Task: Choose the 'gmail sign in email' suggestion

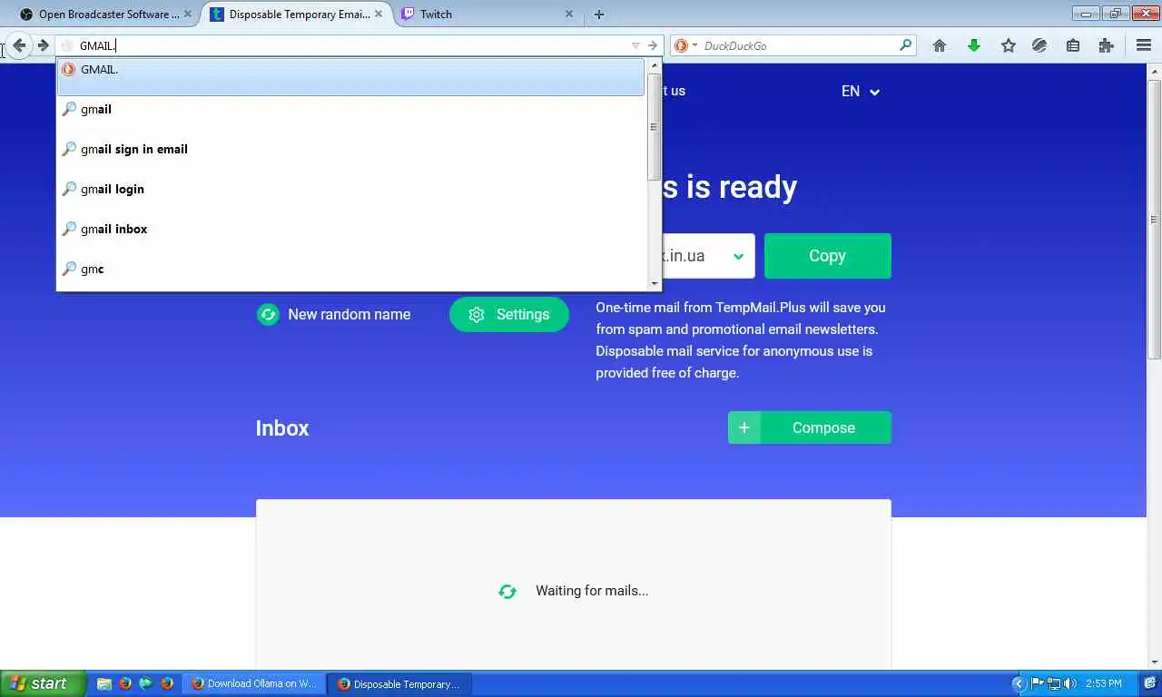Action: pyautogui.click(x=350, y=149)
